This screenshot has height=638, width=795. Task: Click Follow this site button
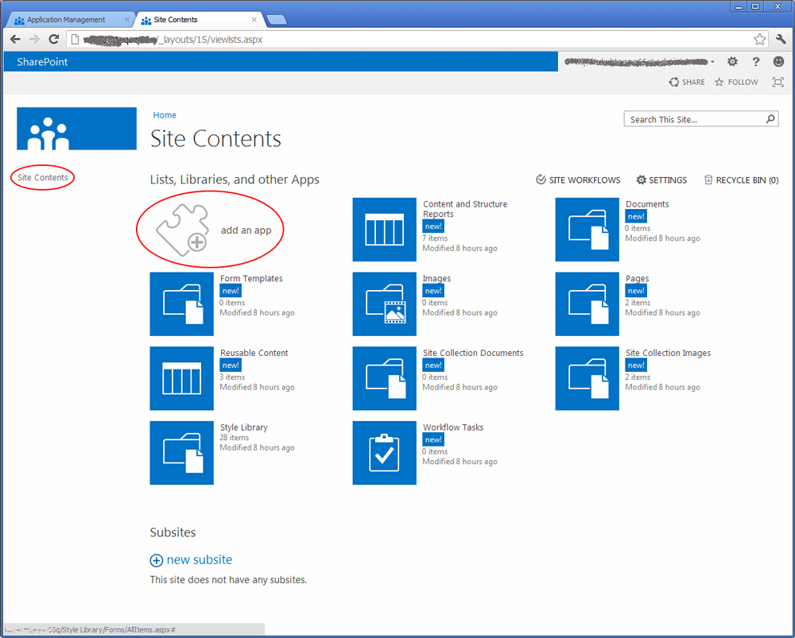point(736,82)
